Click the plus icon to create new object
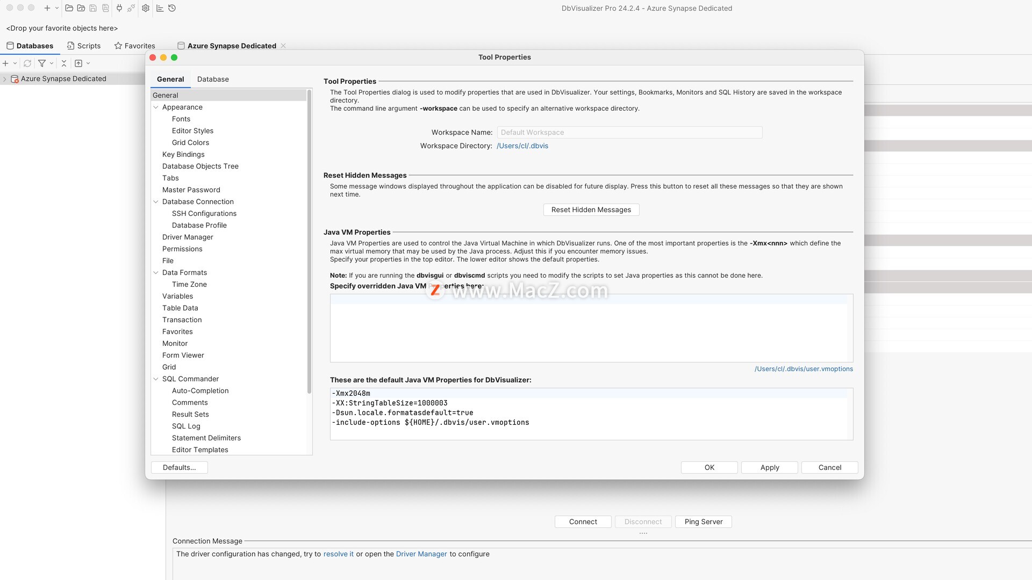Screen dimensions: 1032x580 pos(47,8)
